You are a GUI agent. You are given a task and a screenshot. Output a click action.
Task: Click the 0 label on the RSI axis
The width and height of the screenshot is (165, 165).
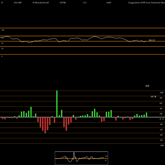[x=2, y=56]
